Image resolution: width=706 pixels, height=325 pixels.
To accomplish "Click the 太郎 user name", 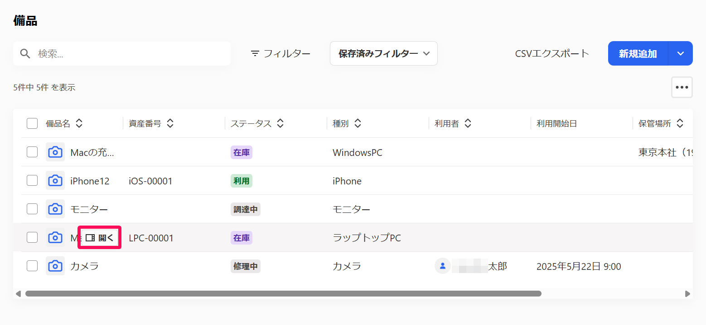I will (x=497, y=267).
